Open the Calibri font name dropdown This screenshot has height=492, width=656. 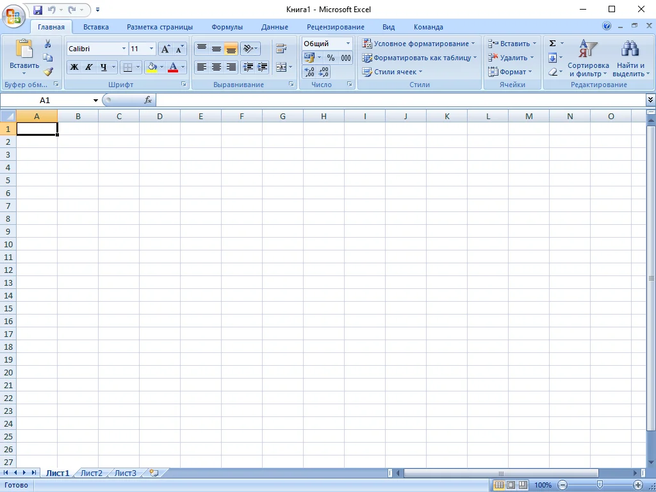(124, 49)
